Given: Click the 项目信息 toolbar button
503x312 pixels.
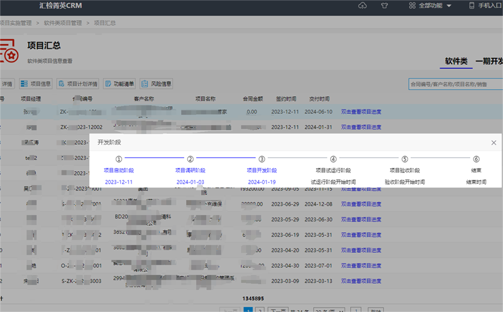Looking at the screenshot, I should click(x=36, y=84).
